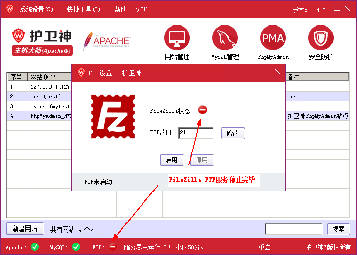Open the 网站管理 website management icon
The height and width of the screenshot is (255, 357).
(177, 38)
